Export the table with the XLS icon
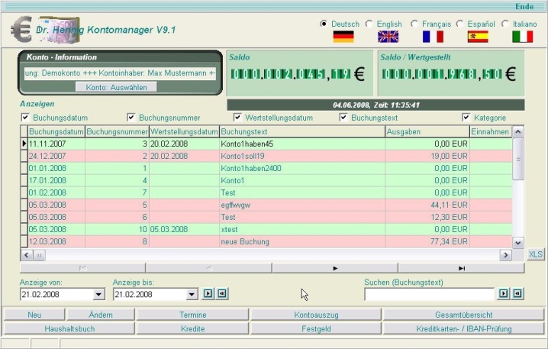The image size is (548, 349). [536, 254]
